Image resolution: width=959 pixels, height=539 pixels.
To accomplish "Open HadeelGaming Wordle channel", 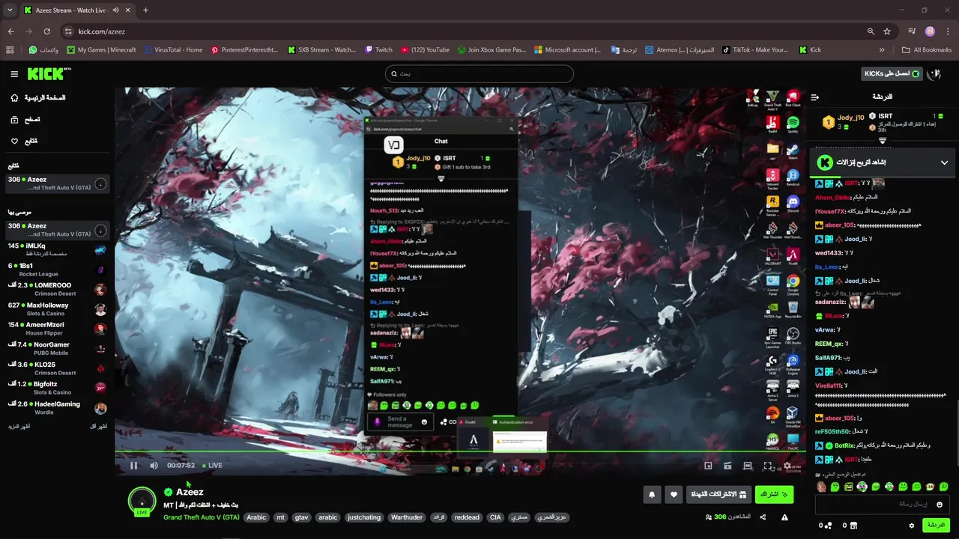I will click(58, 408).
